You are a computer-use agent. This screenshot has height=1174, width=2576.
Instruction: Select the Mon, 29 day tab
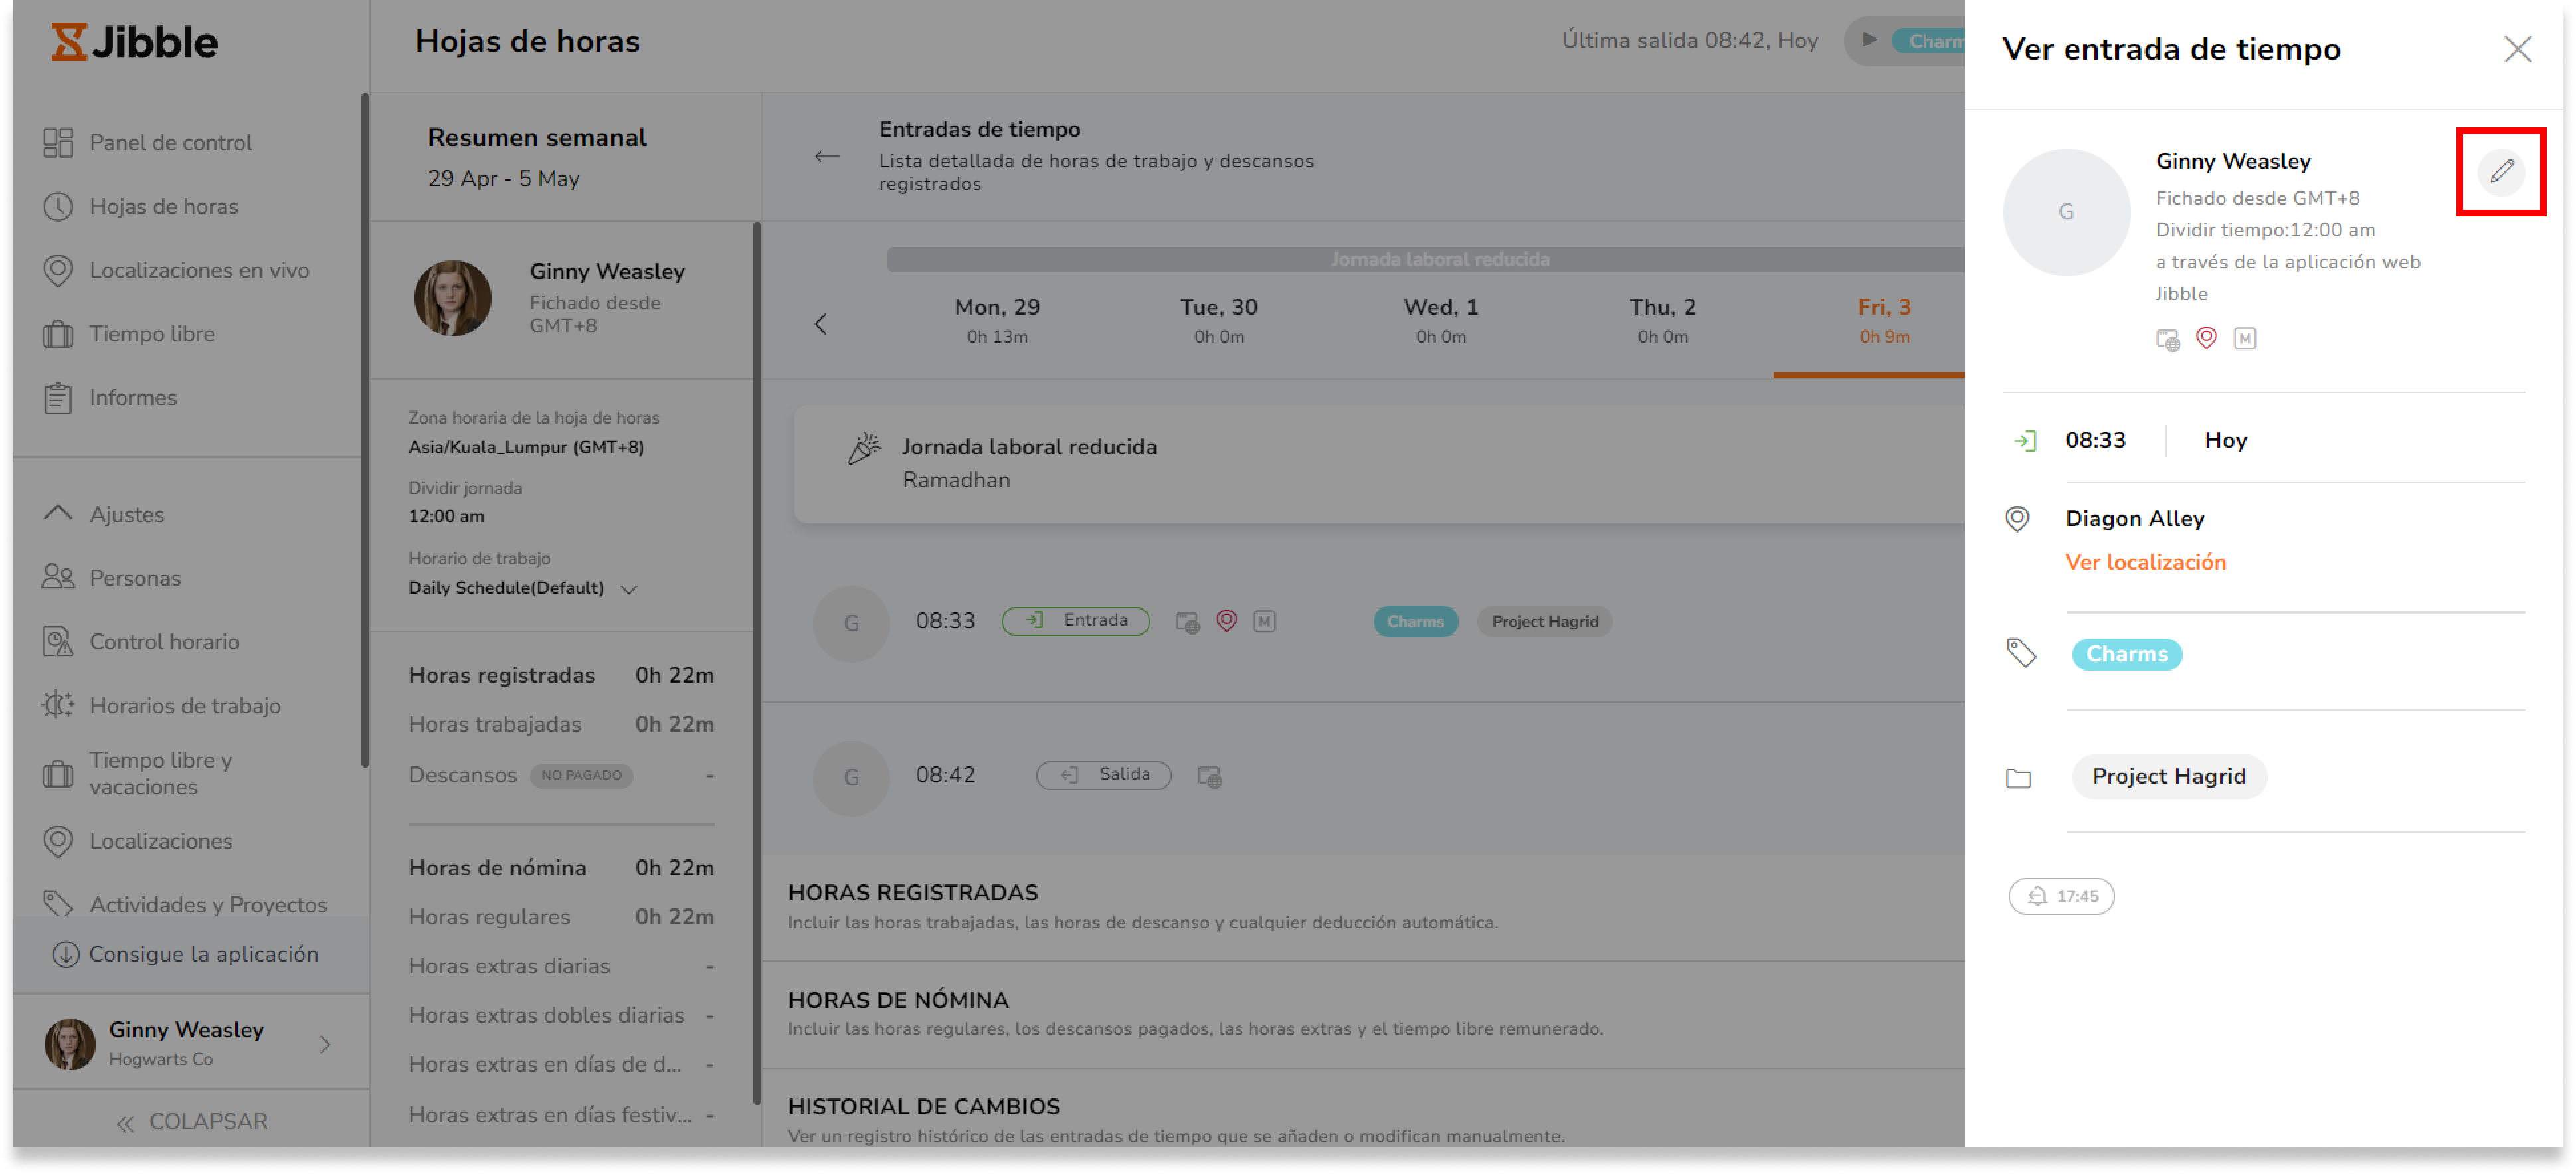pyautogui.click(x=997, y=320)
